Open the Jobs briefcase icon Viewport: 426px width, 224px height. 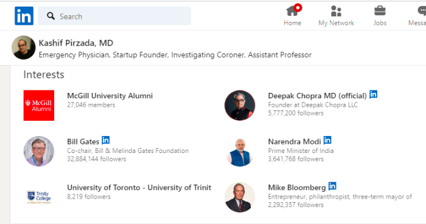380,11
